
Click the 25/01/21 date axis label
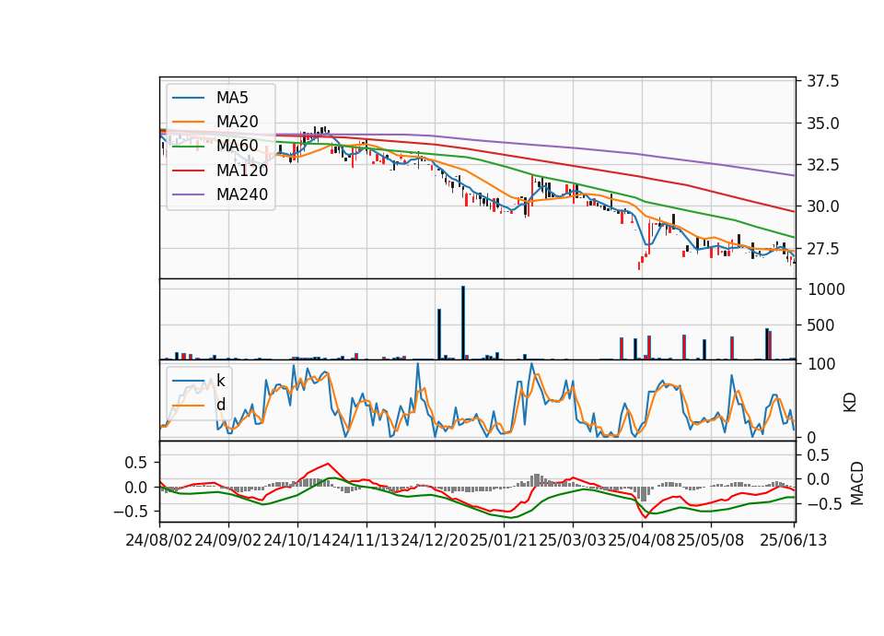pos(504,541)
